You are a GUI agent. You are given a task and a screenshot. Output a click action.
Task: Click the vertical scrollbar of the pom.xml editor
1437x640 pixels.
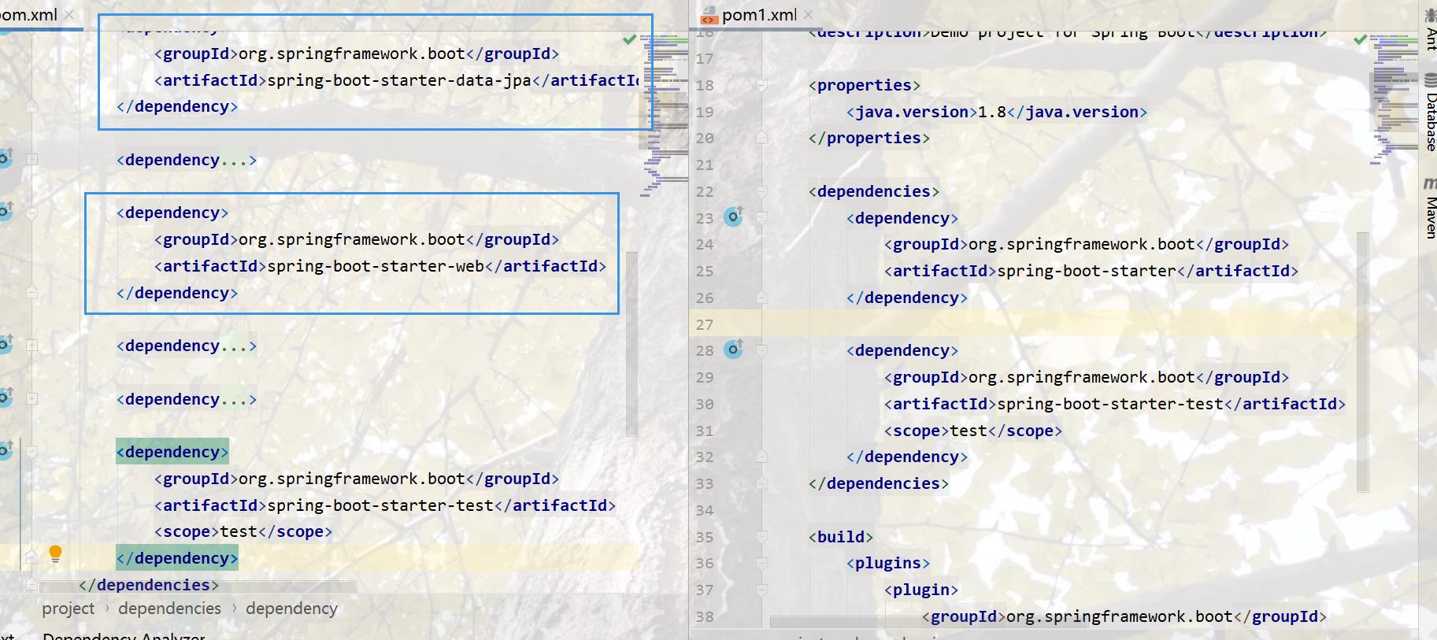click(x=631, y=343)
